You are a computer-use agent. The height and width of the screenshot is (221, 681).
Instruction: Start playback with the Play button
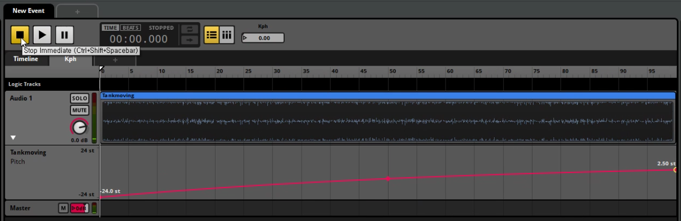(x=42, y=35)
